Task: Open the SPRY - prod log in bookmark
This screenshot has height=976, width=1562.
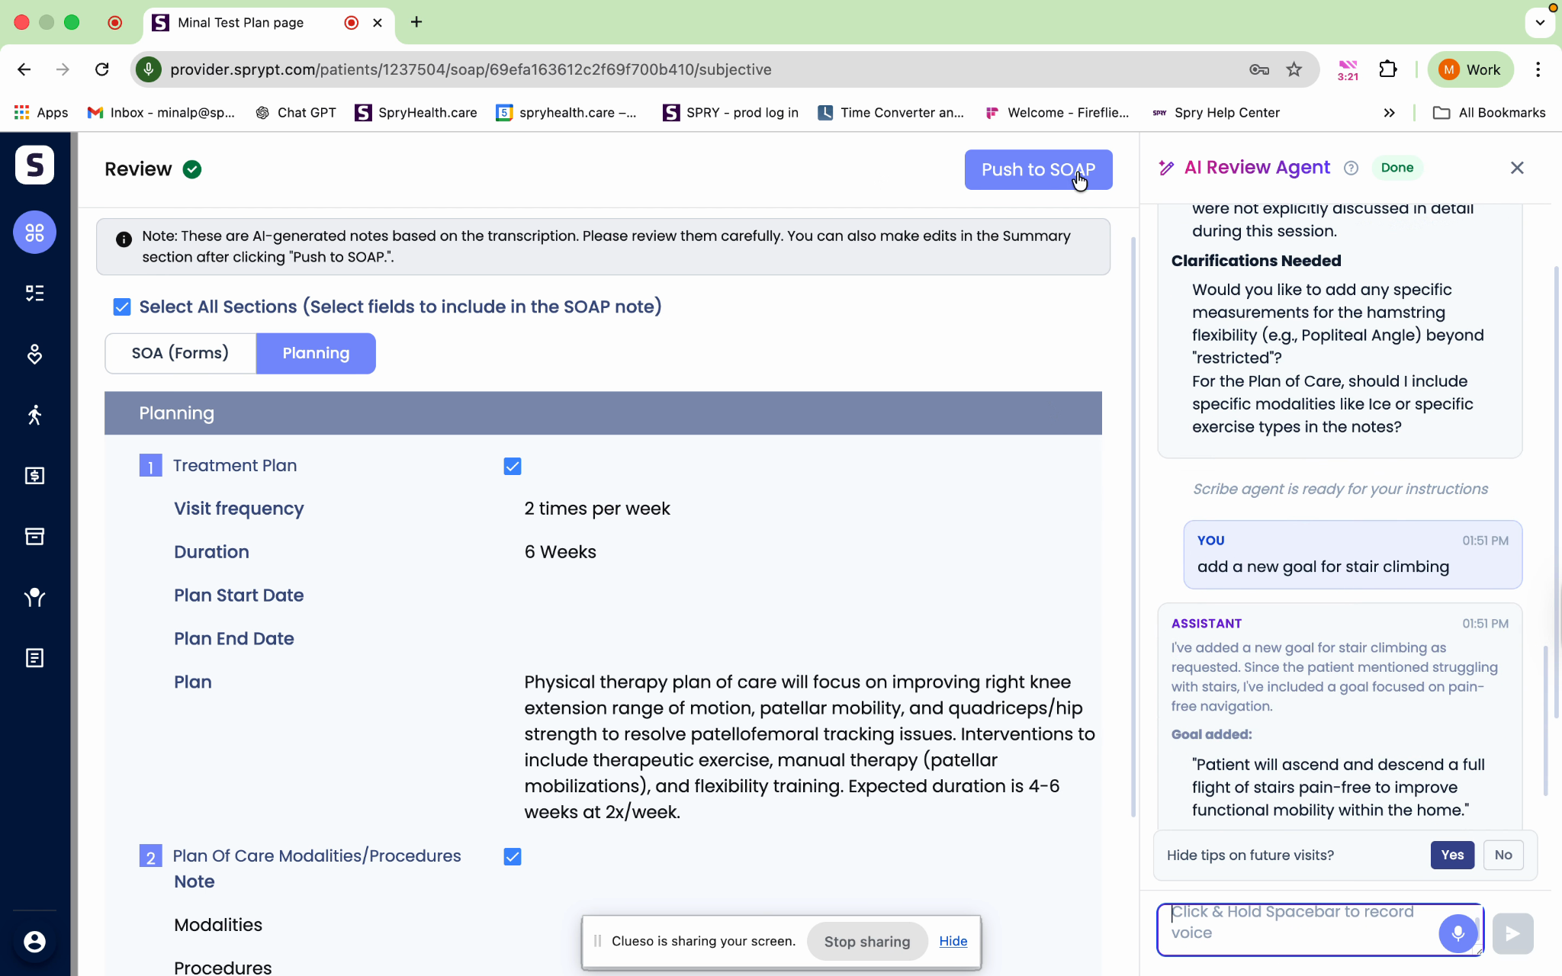Action: click(731, 113)
